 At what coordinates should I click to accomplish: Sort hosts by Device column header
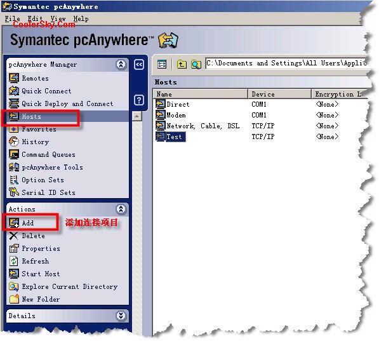pyautogui.click(x=279, y=94)
